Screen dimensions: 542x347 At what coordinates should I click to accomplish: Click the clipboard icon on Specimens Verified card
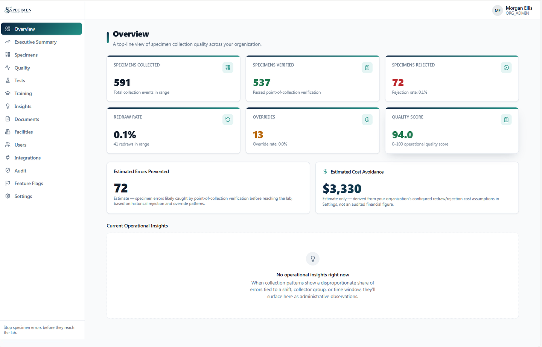point(367,68)
